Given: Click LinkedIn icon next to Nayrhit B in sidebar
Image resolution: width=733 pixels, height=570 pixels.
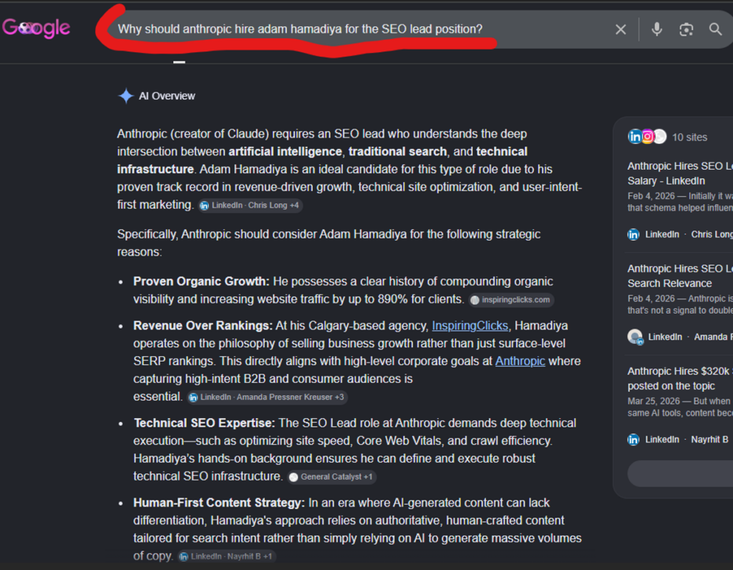Looking at the screenshot, I should pos(634,440).
